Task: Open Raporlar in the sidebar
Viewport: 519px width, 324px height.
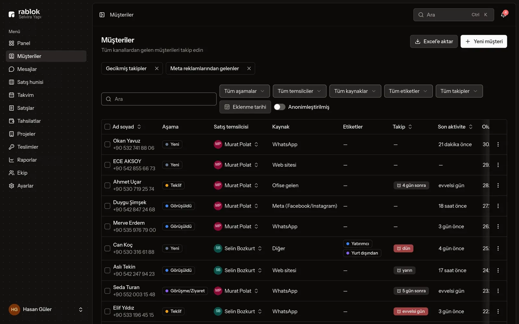Action: (x=46, y=160)
